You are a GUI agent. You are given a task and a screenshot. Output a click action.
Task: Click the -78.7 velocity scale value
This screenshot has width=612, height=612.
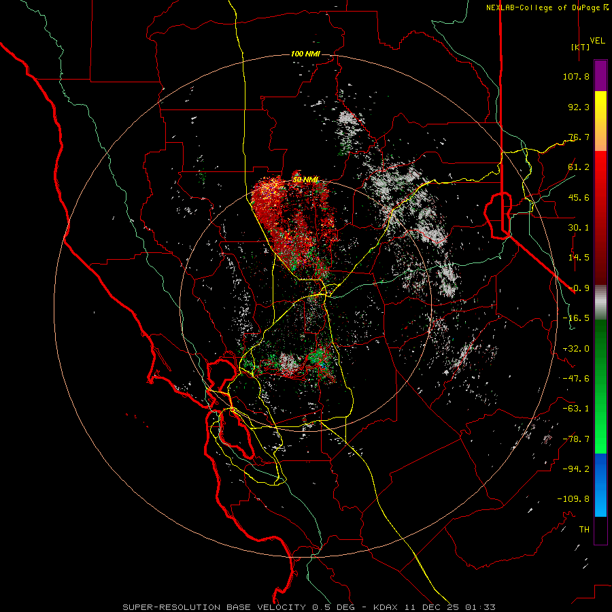(576, 439)
